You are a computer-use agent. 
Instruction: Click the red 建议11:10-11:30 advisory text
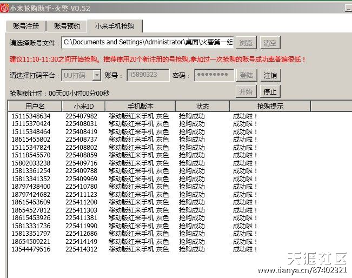[157, 59]
